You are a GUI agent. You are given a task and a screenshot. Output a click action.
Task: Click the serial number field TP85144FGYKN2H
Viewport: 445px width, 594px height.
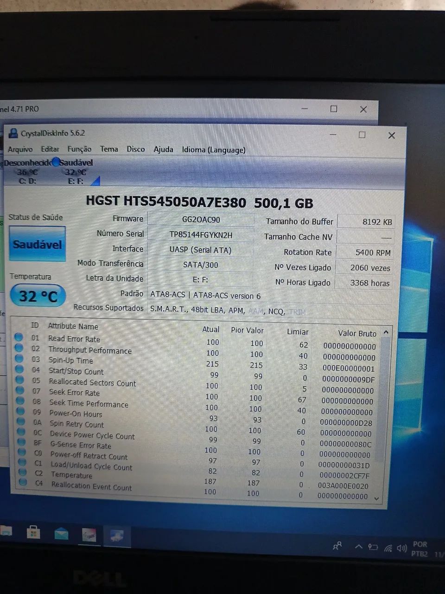[x=201, y=235]
